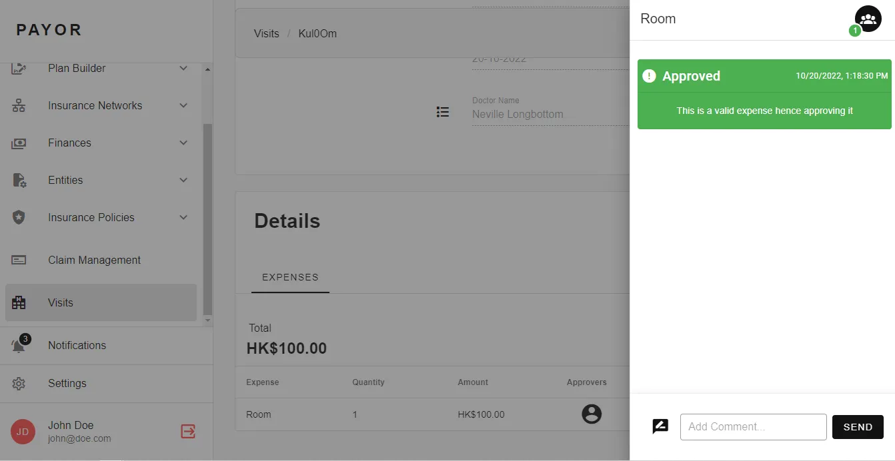Click the sidebar vertical scrollbar
Screen dimensions: 895x461
click(x=207, y=219)
